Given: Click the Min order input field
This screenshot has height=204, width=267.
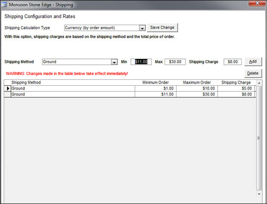Looking at the screenshot, I should pyautogui.click(x=141, y=62).
